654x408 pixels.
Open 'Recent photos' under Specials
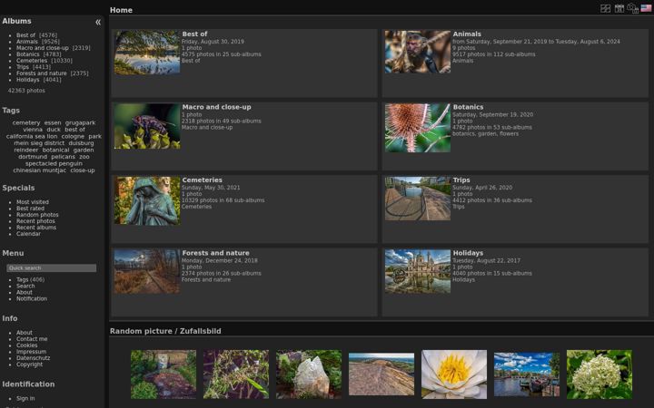point(35,221)
